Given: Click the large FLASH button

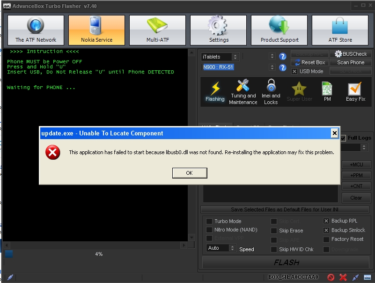Looking at the screenshot, I should pos(286,262).
